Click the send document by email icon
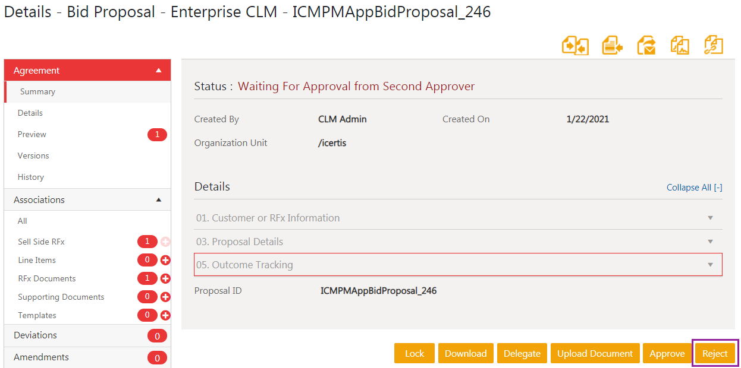The height and width of the screenshot is (368, 741). tap(646, 46)
